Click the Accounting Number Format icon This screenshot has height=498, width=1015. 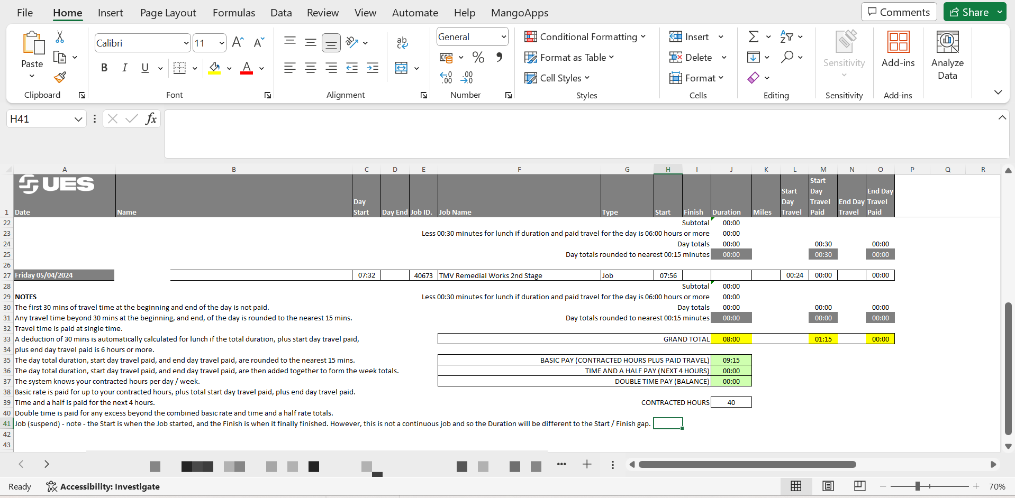447,57
